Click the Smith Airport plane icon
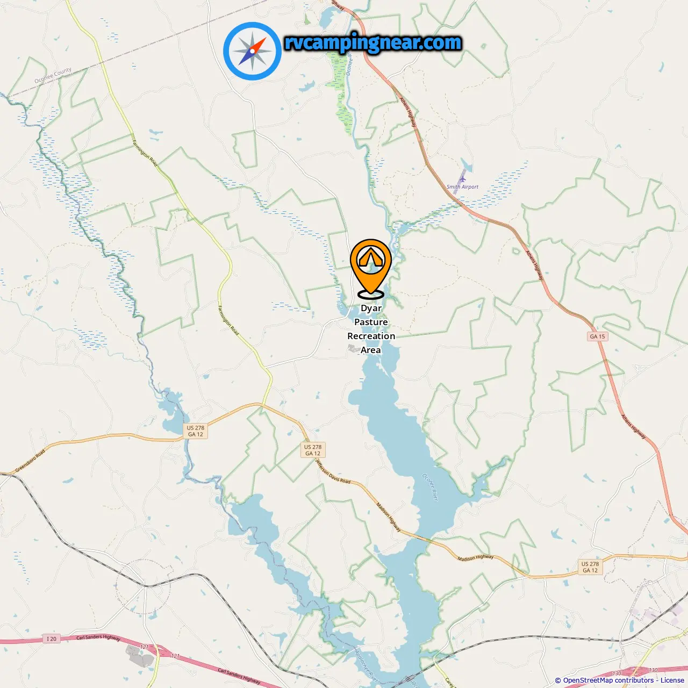This screenshot has height=688, width=688. click(462, 179)
